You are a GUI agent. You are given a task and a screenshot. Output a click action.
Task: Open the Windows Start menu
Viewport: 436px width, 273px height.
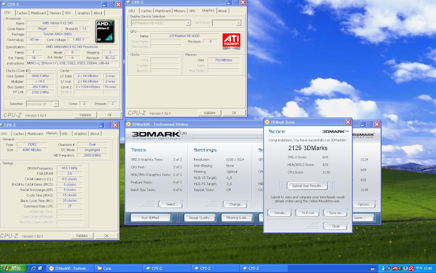13,268
